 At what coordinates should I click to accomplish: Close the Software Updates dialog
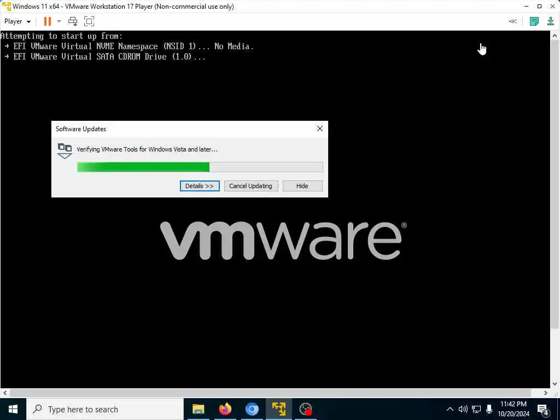(x=319, y=129)
